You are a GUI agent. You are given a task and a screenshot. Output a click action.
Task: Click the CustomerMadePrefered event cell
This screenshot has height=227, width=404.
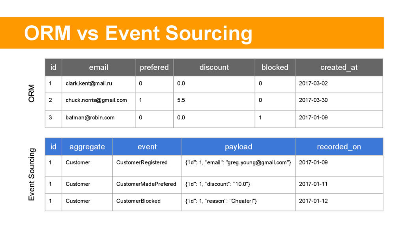click(x=147, y=185)
